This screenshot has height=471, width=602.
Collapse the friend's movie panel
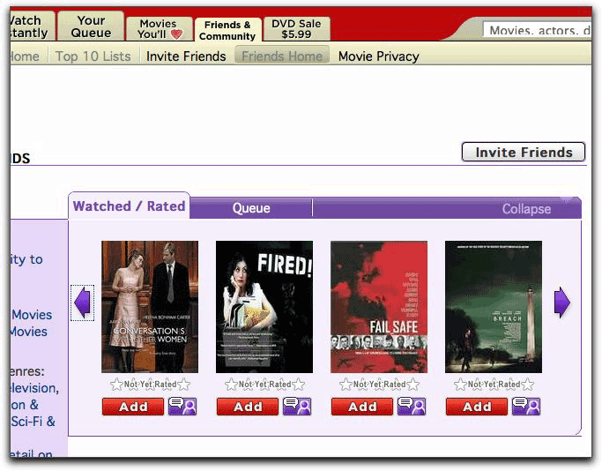point(526,209)
